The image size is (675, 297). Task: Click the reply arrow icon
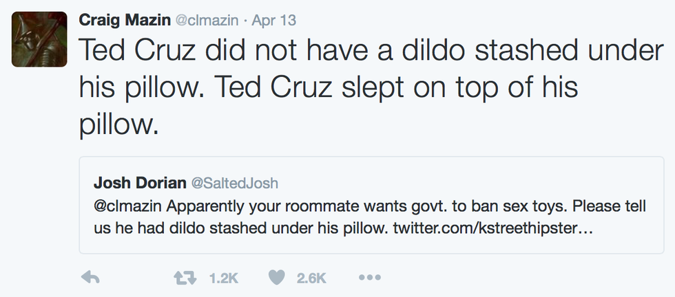(91, 277)
